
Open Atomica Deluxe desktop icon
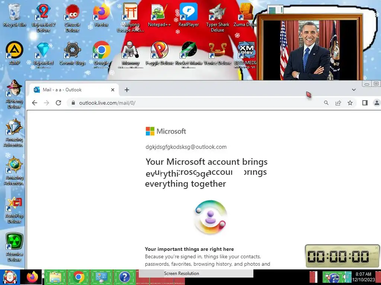15,247
